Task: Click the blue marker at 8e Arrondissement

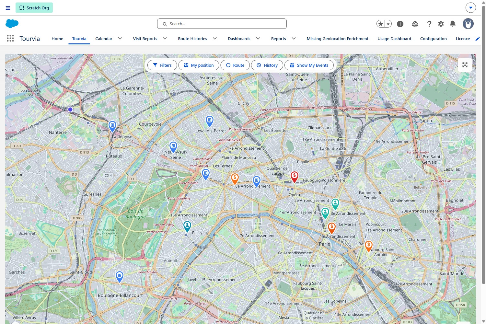Action: click(257, 181)
